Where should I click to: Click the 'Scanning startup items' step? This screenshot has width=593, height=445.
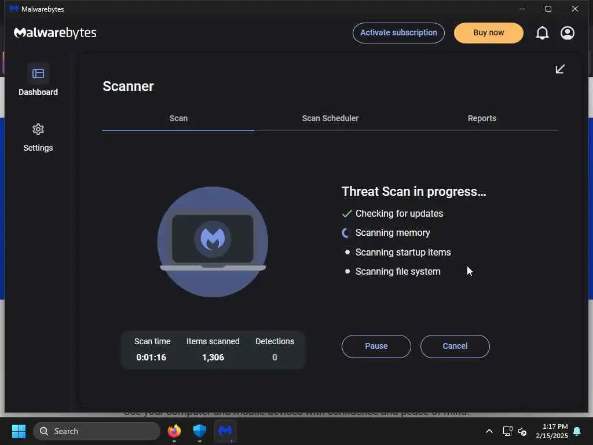403,253
